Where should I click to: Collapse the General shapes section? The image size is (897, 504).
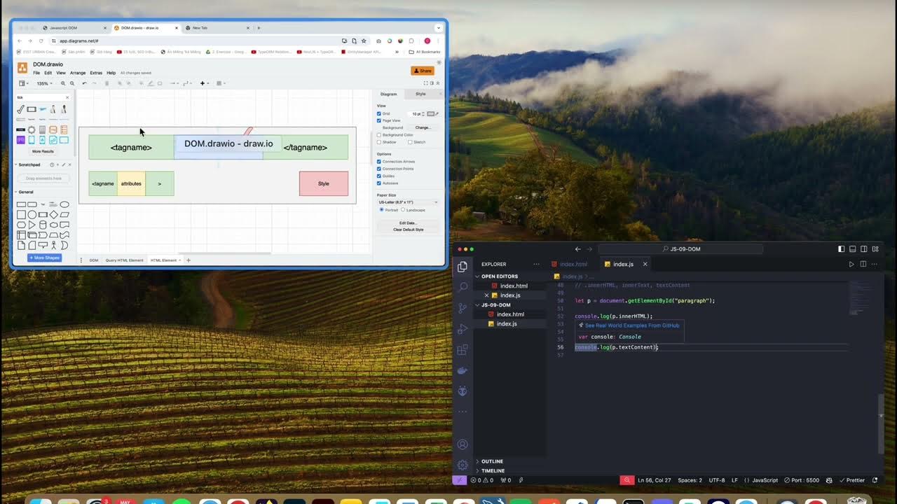(16, 192)
